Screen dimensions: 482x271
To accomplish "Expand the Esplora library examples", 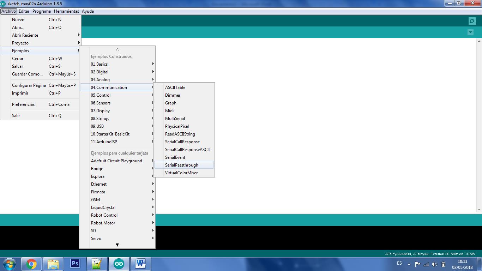I will (117, 176).
